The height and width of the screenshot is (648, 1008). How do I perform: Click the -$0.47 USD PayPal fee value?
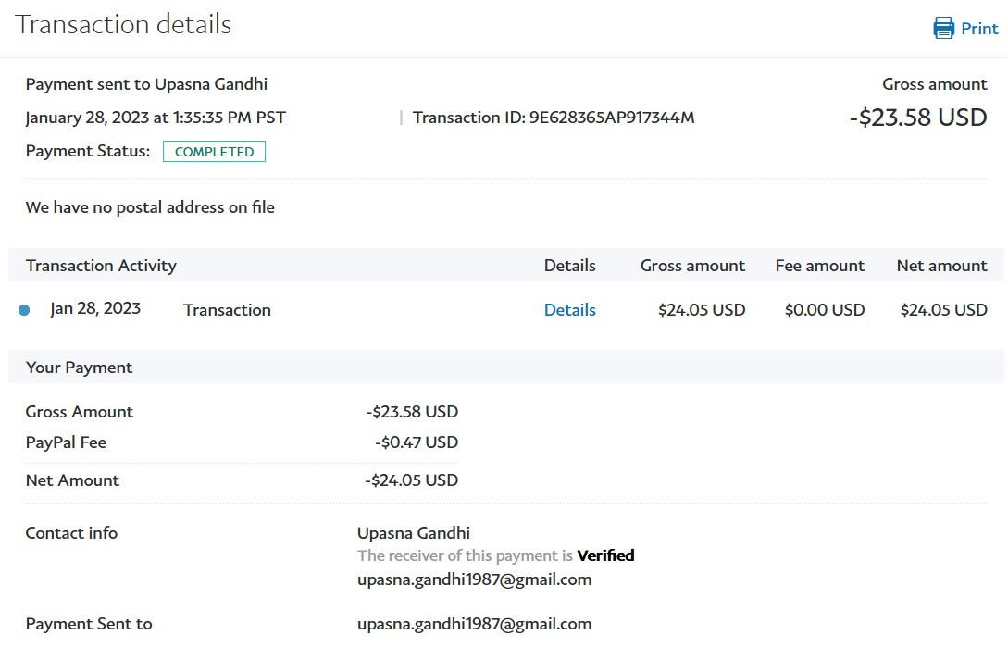coord(417,442)
